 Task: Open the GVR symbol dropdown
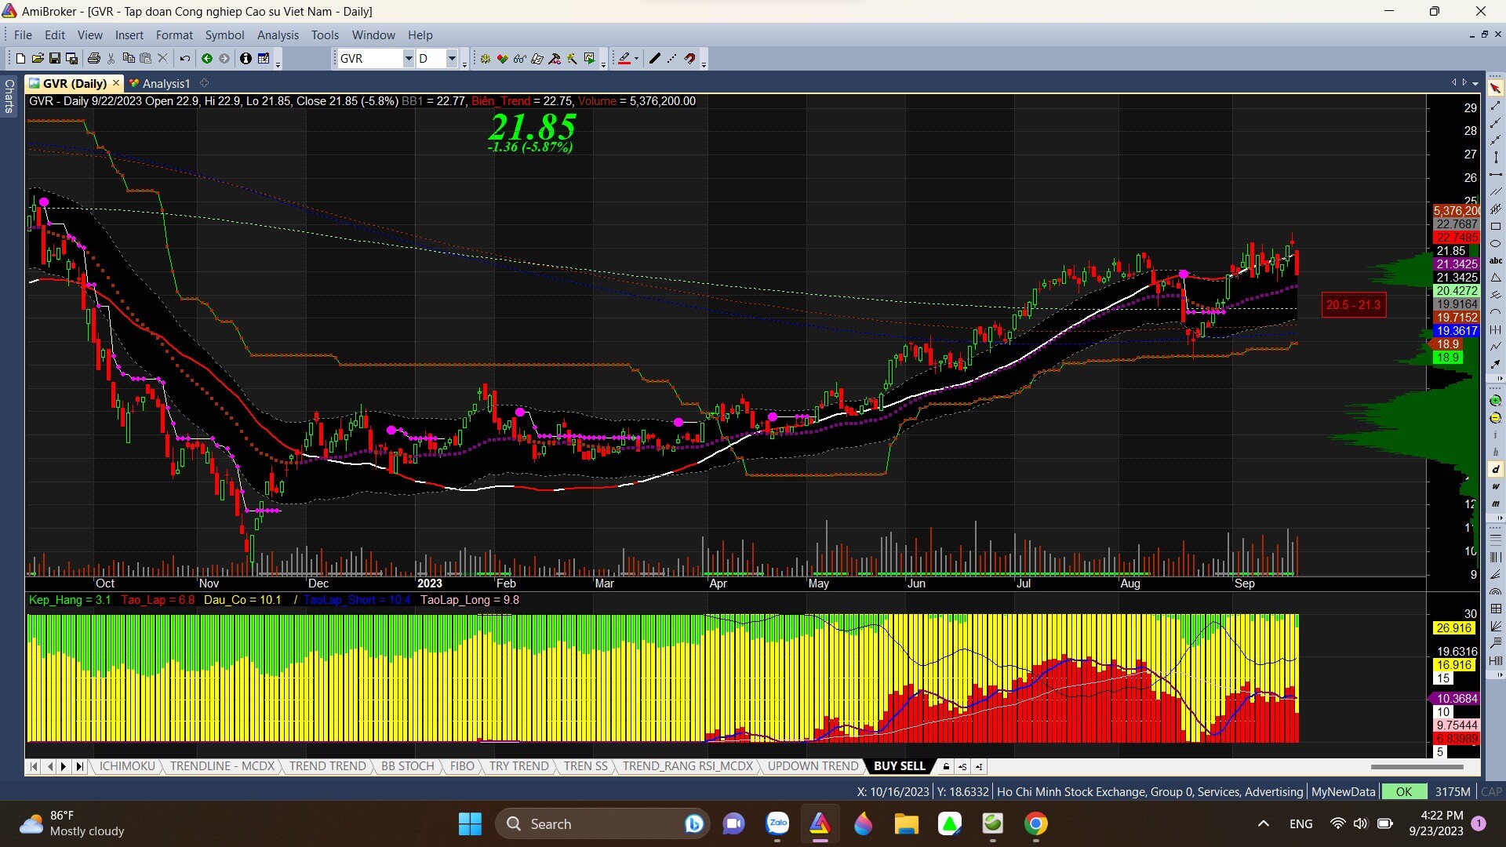click(408, 59)
